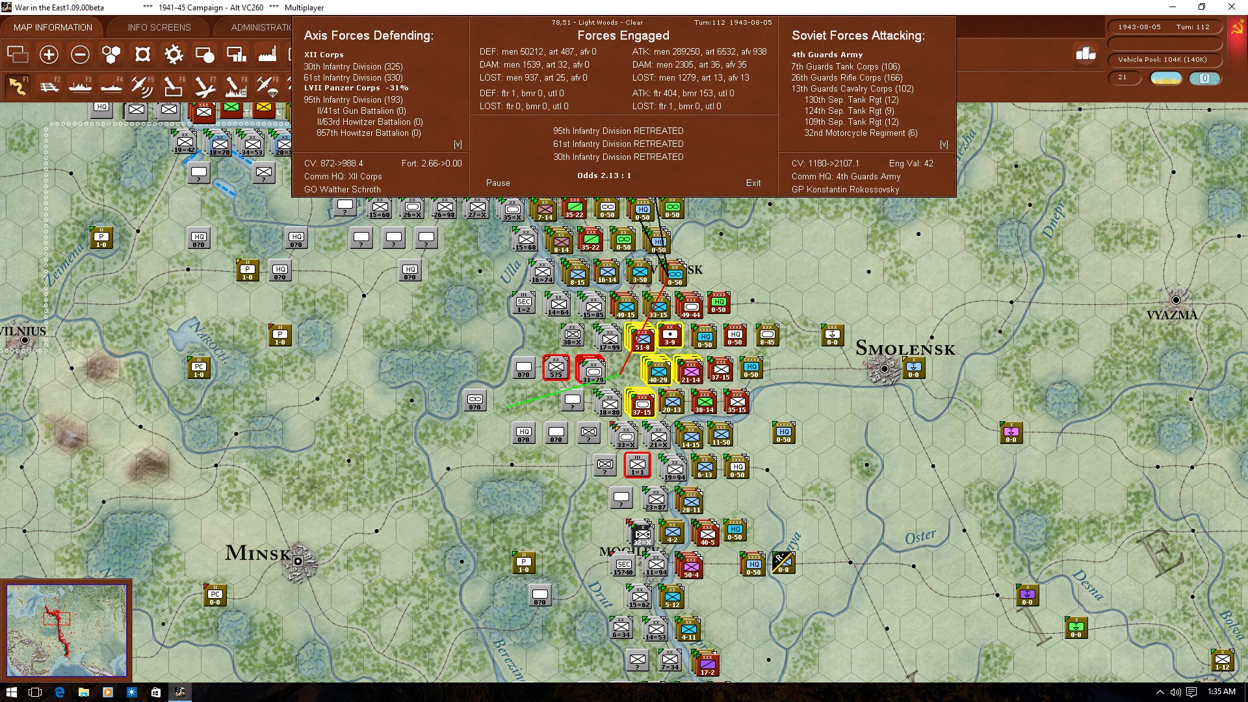The height and width of the screenshot is (702, 1248).
Task: Zoom in with the plus icon
Action: [49, 55]
